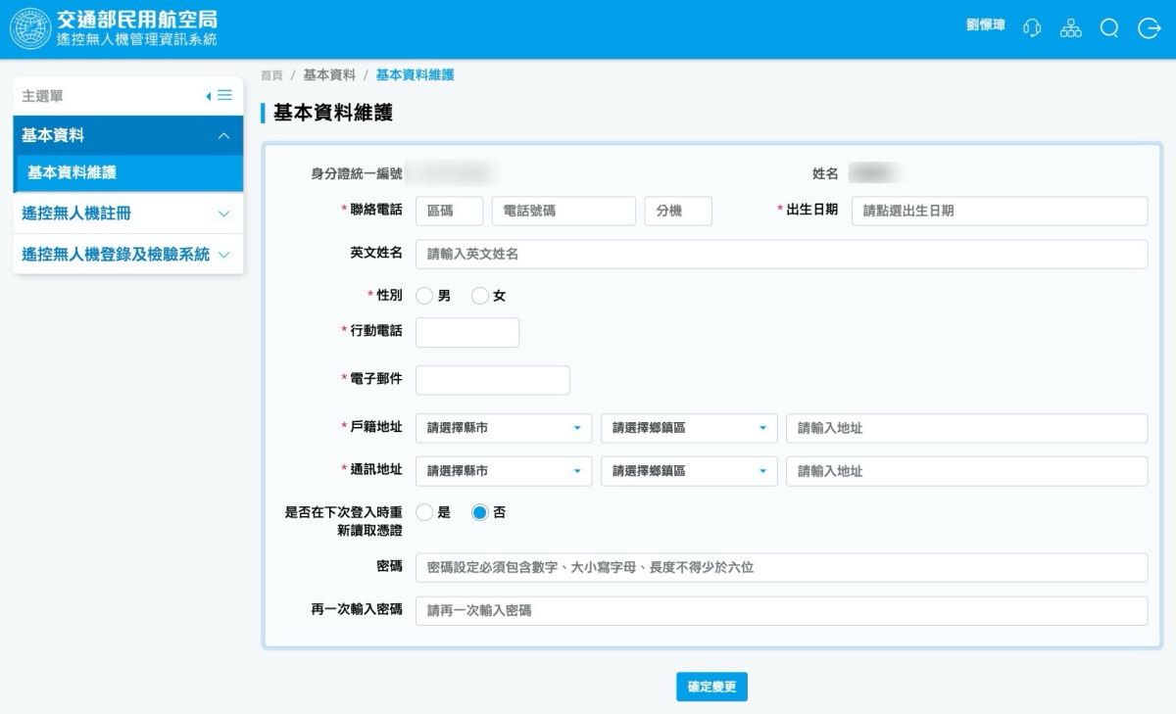
Task: Open the 戶籍地址 county dropdown
Action: click(504, 428)
